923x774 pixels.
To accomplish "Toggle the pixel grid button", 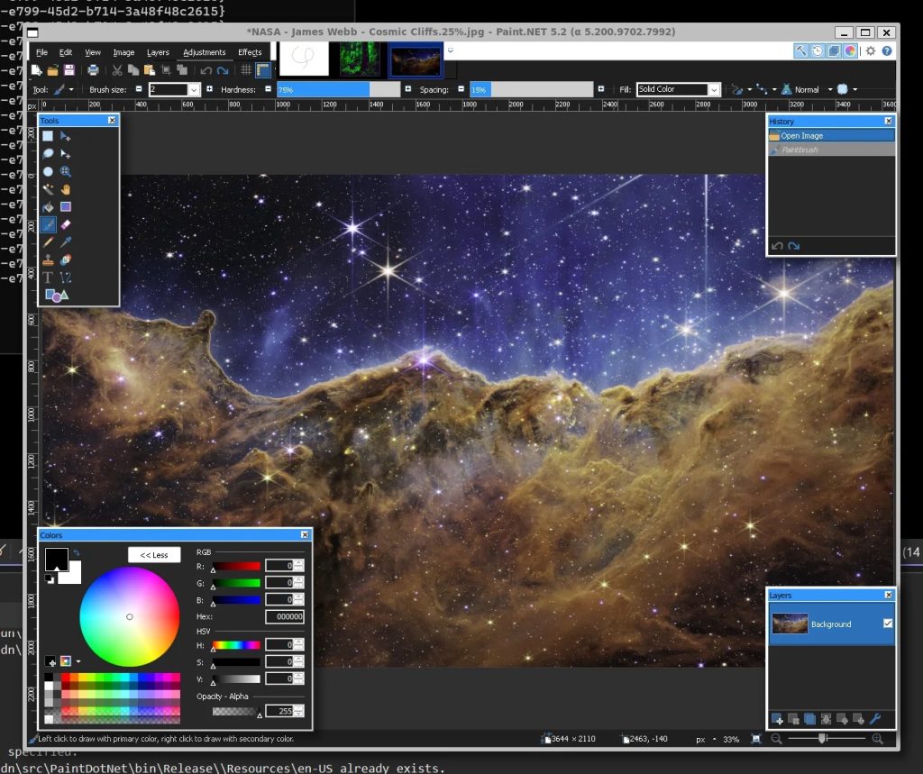I will (246, 70).
